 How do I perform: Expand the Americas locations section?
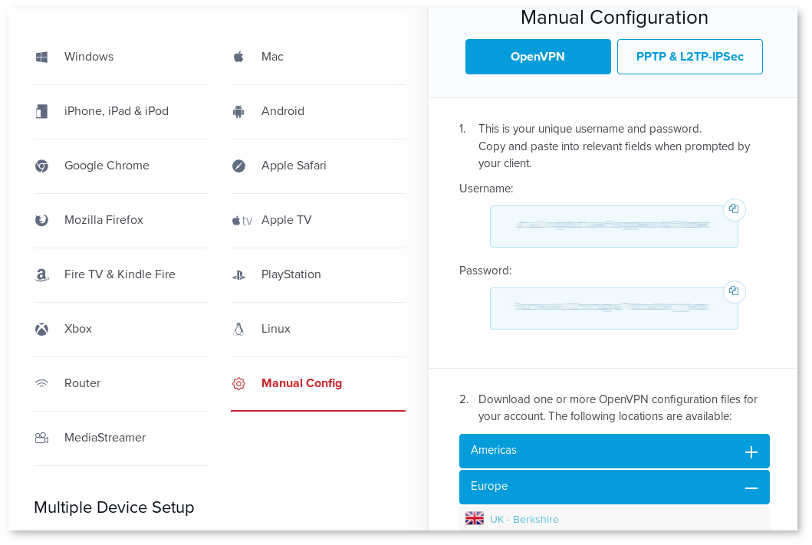click(751, 452)
